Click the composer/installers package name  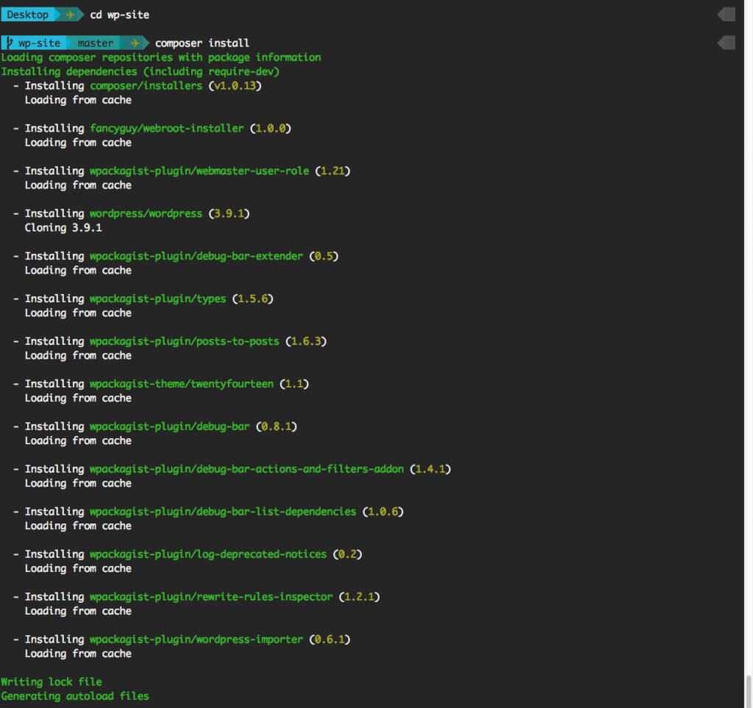(x=146, y=86)
